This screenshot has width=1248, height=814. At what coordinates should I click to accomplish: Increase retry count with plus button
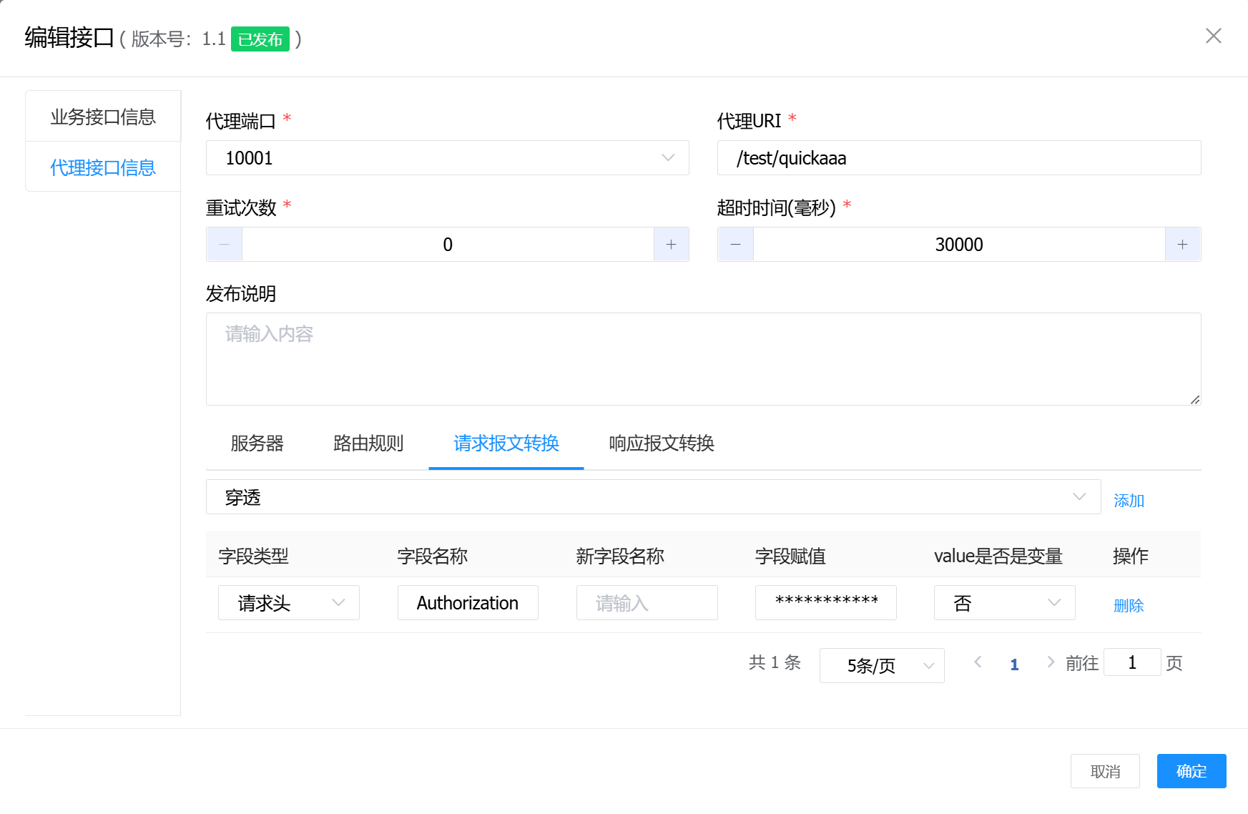coord(671,245)
